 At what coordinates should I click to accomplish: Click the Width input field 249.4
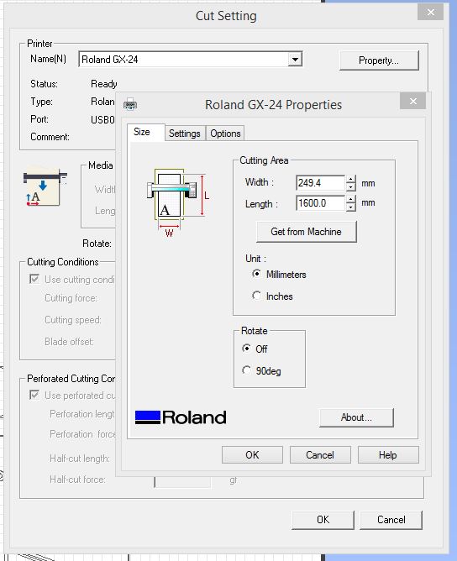point(320,183)
